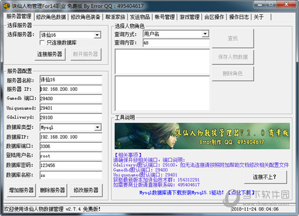Maximize the window
The width and height of the screenshot is (299, 216).
point(271,4)
